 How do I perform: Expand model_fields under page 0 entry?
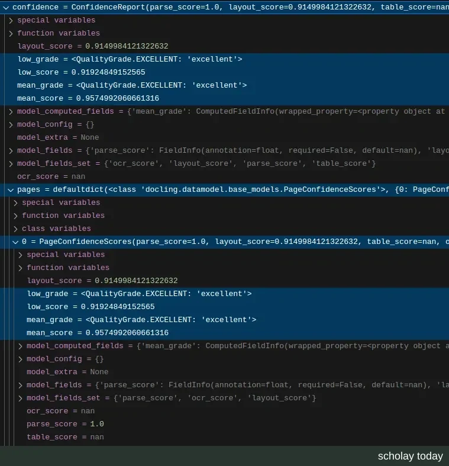click(20, 385)
